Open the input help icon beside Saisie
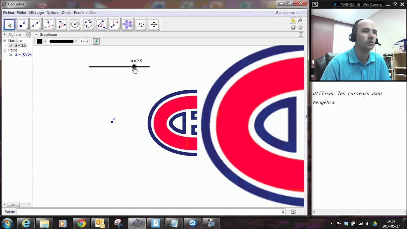The width and height of the screenshot is (407, 229). 293,212
